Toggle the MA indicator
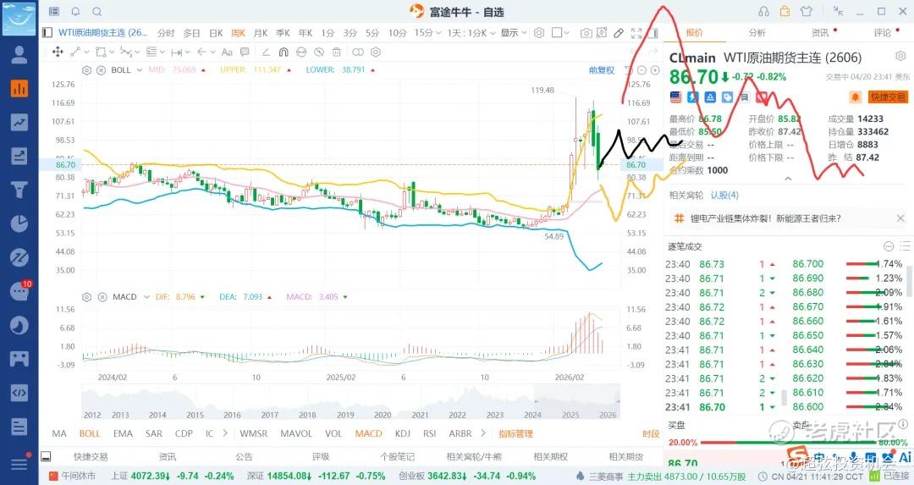Screen dimensions: 914x485 tap(59, 433)
